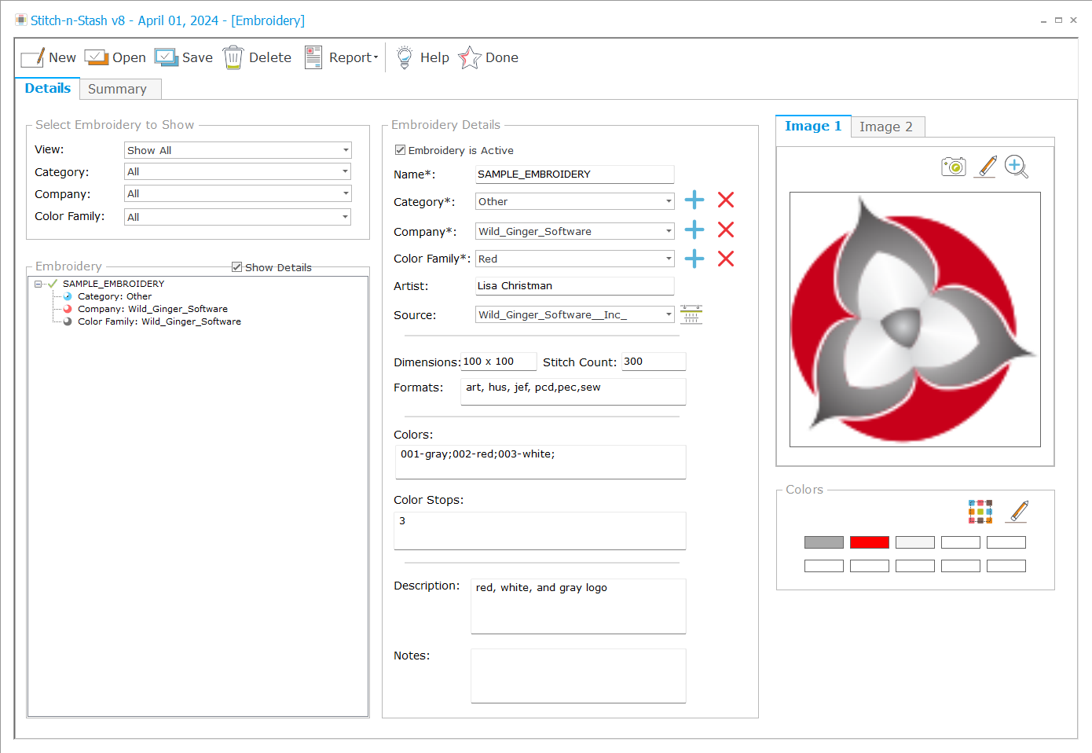Screen dimensions: 1092x753
Task: Click the Dimensions field 100 x 100
Action: click(x=499, y=362)
